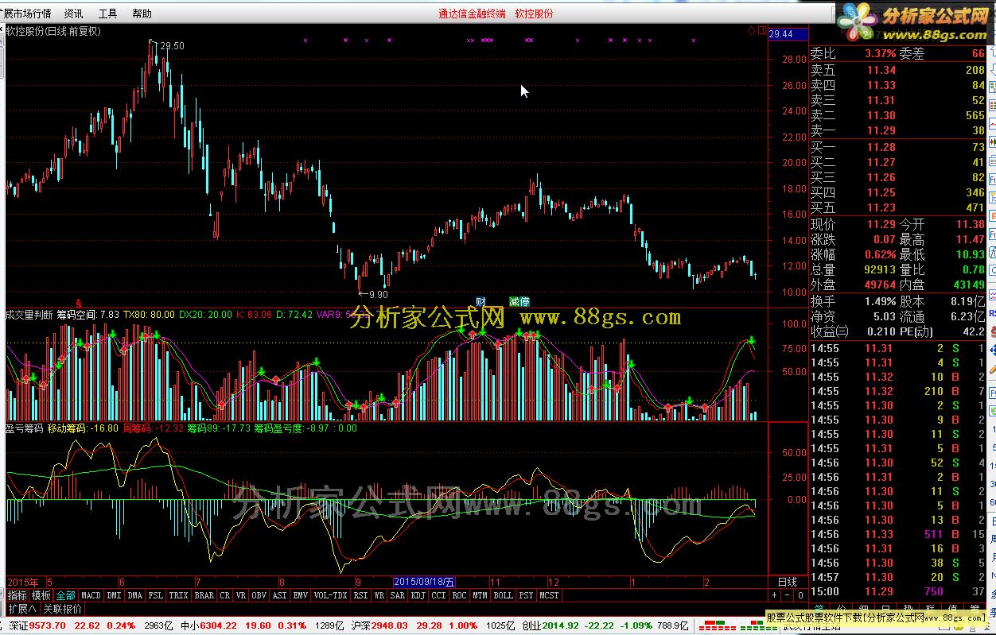Click the 卖五 price 11.34
This screenshot has width=996, height=635.
[881, 71]
